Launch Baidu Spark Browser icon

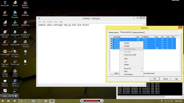[x=5, y=34]
